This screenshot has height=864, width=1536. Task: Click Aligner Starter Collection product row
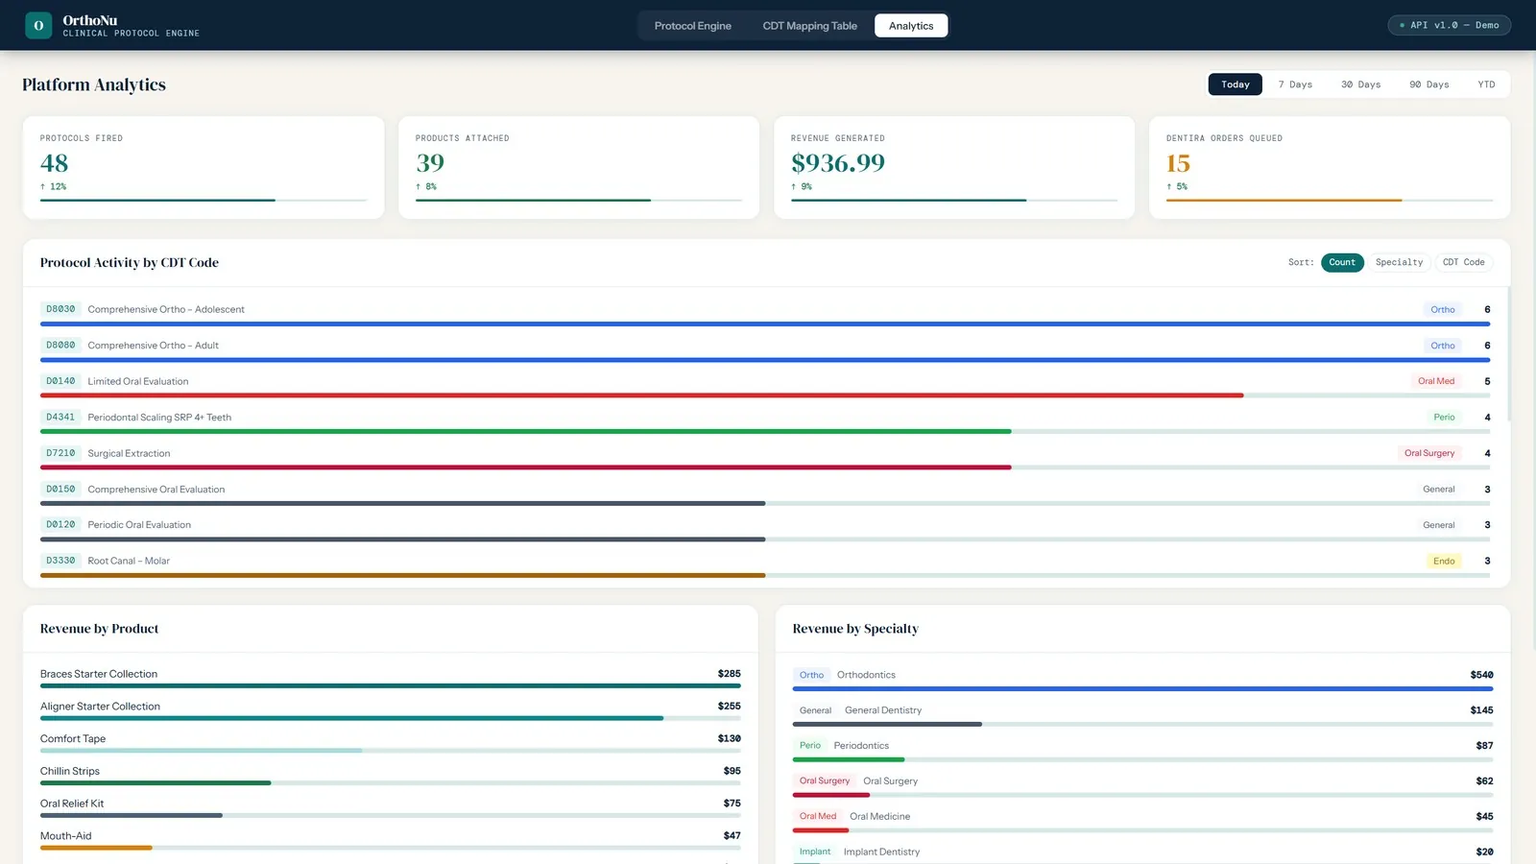coord(391,710)
